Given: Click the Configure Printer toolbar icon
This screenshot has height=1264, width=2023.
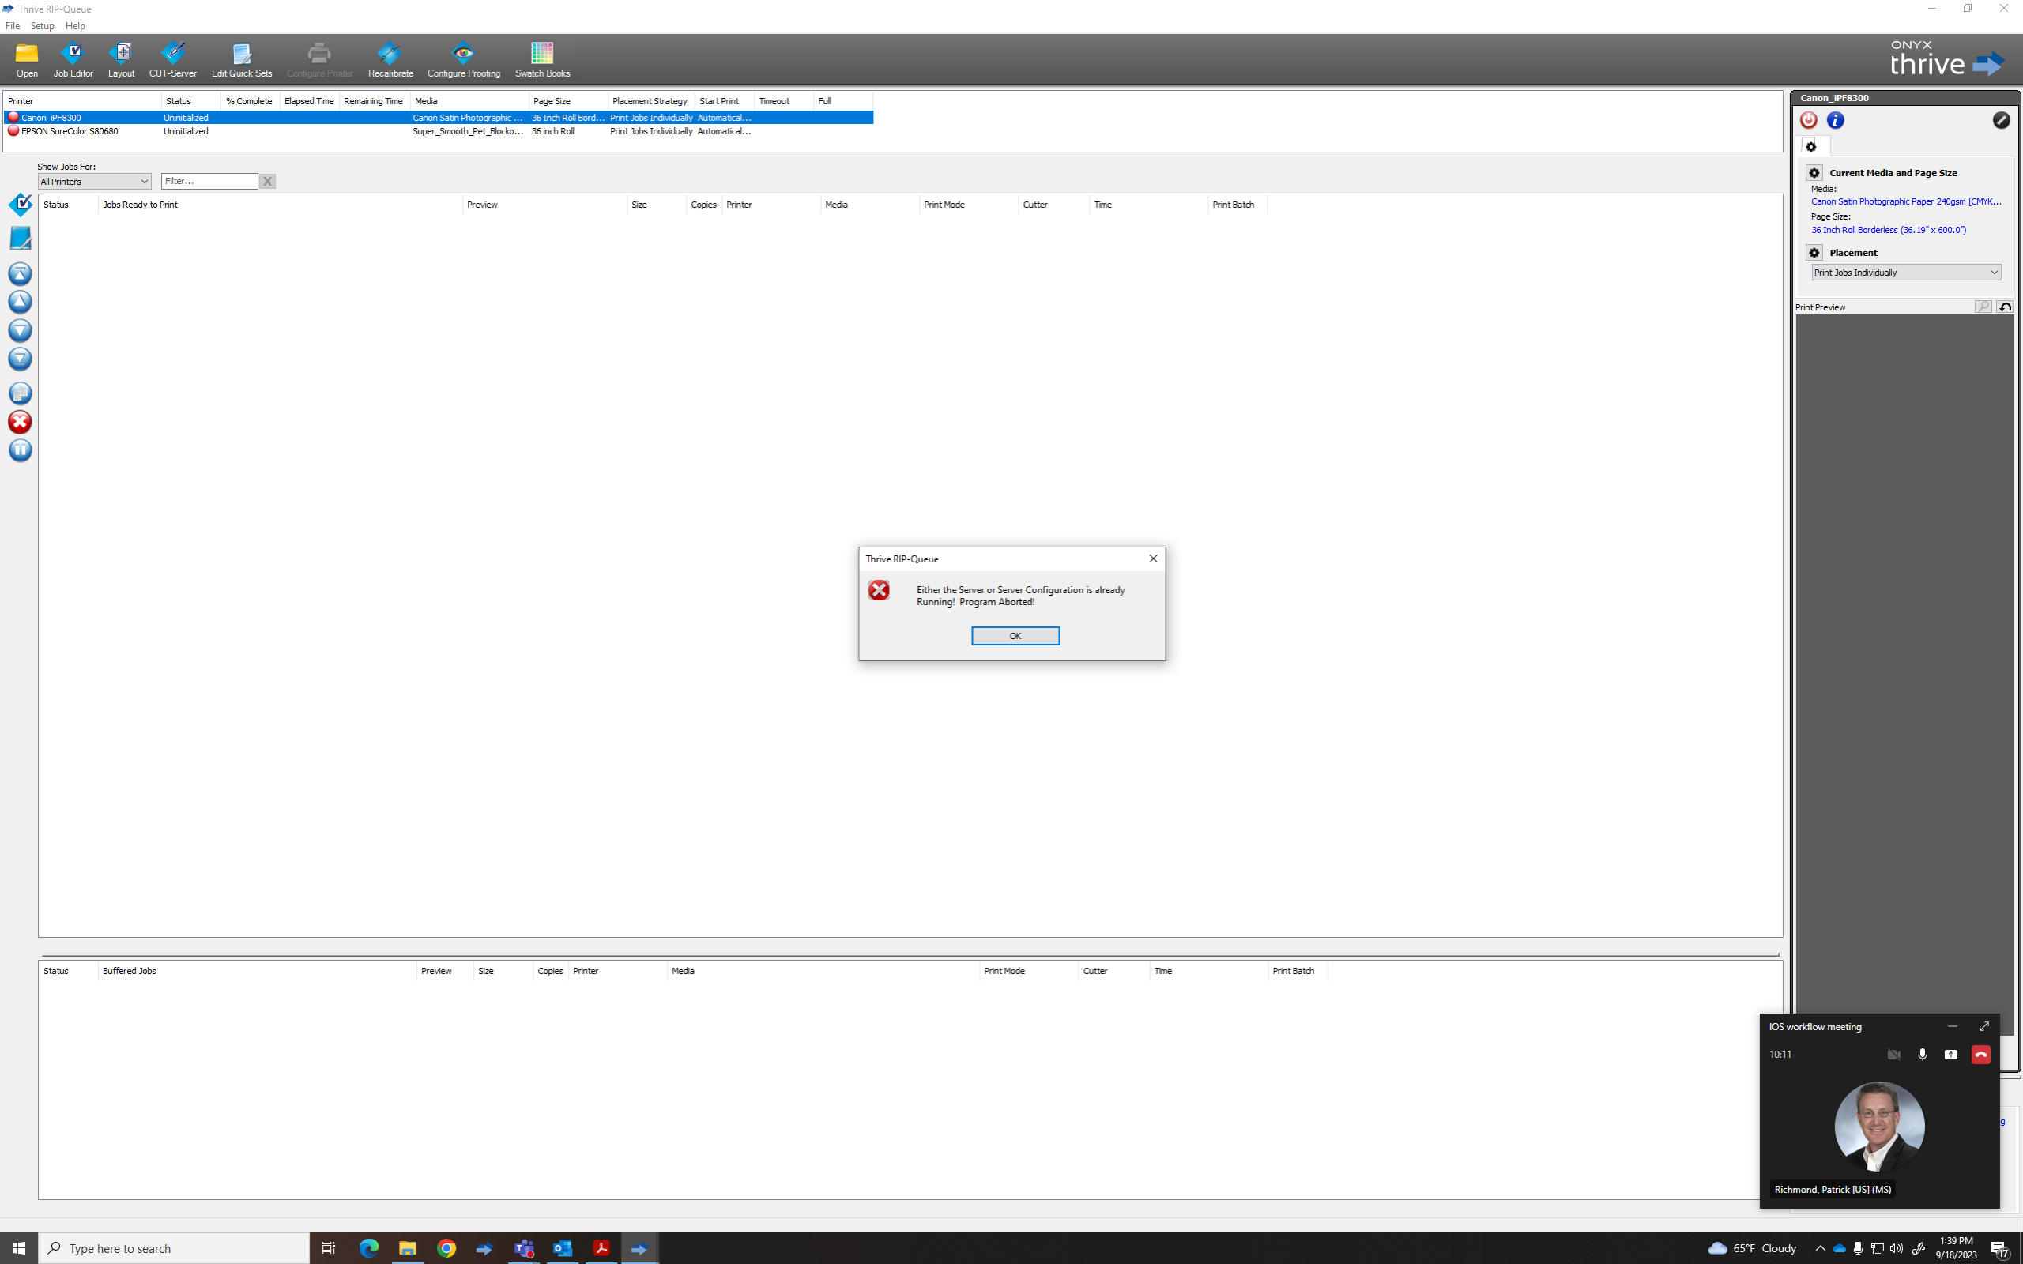Looking at the screenshot, I should pos(319,60).
